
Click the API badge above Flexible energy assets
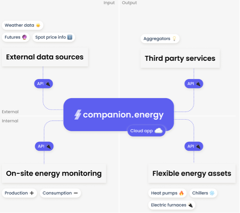(x=194, y=146)
